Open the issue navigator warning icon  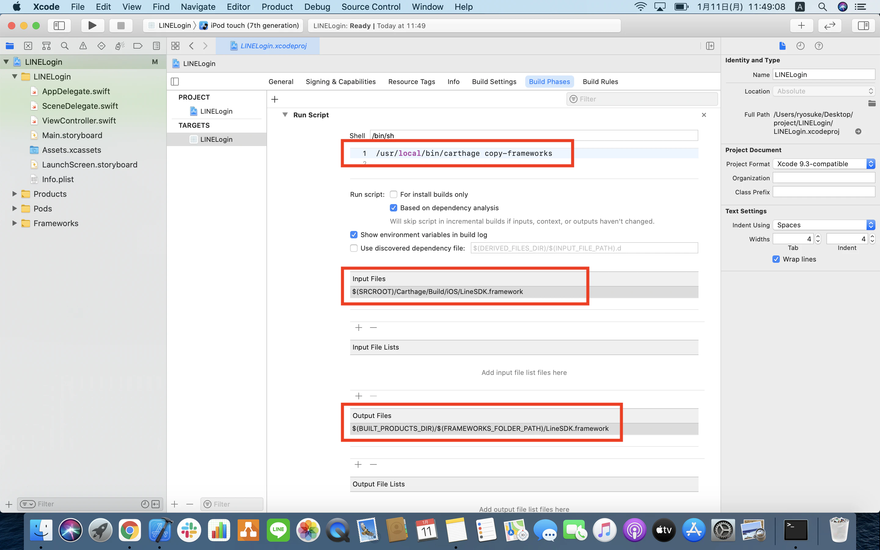[x=83, y=46]
